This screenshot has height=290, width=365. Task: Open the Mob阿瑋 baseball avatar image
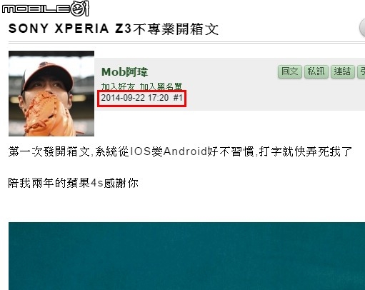(51, 94)
